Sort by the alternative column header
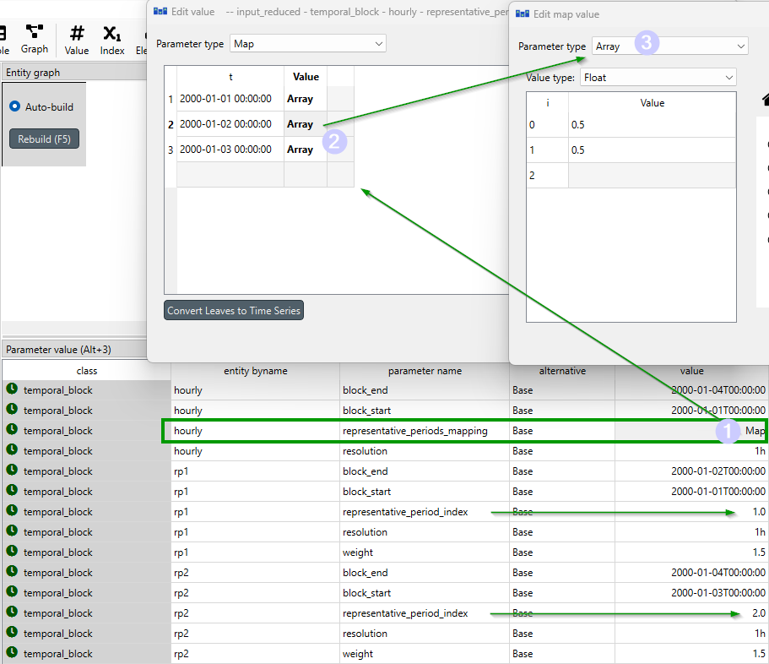The height and width of the screenshot is (664, 769). (x=561, y=371)
